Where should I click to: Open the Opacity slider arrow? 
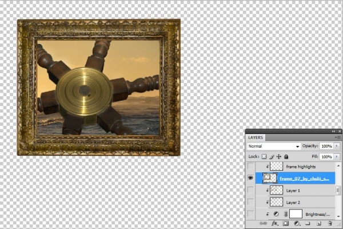click(x=337, y=146)
